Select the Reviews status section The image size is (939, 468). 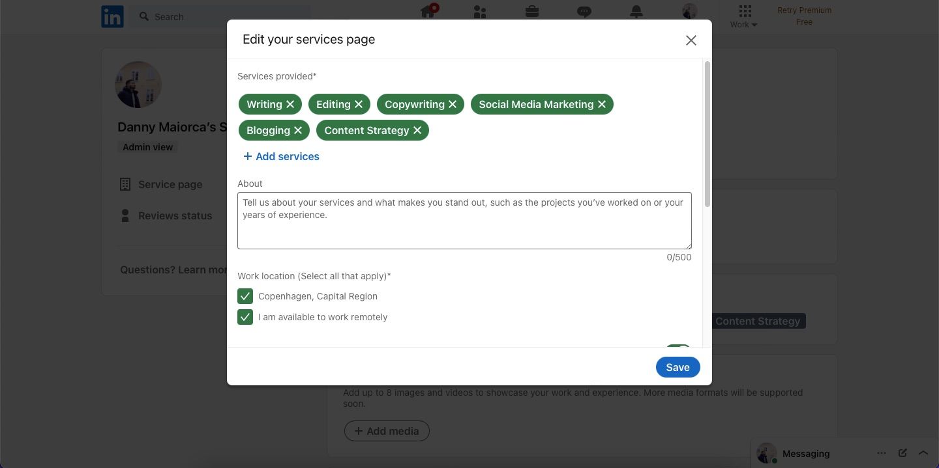175,215
